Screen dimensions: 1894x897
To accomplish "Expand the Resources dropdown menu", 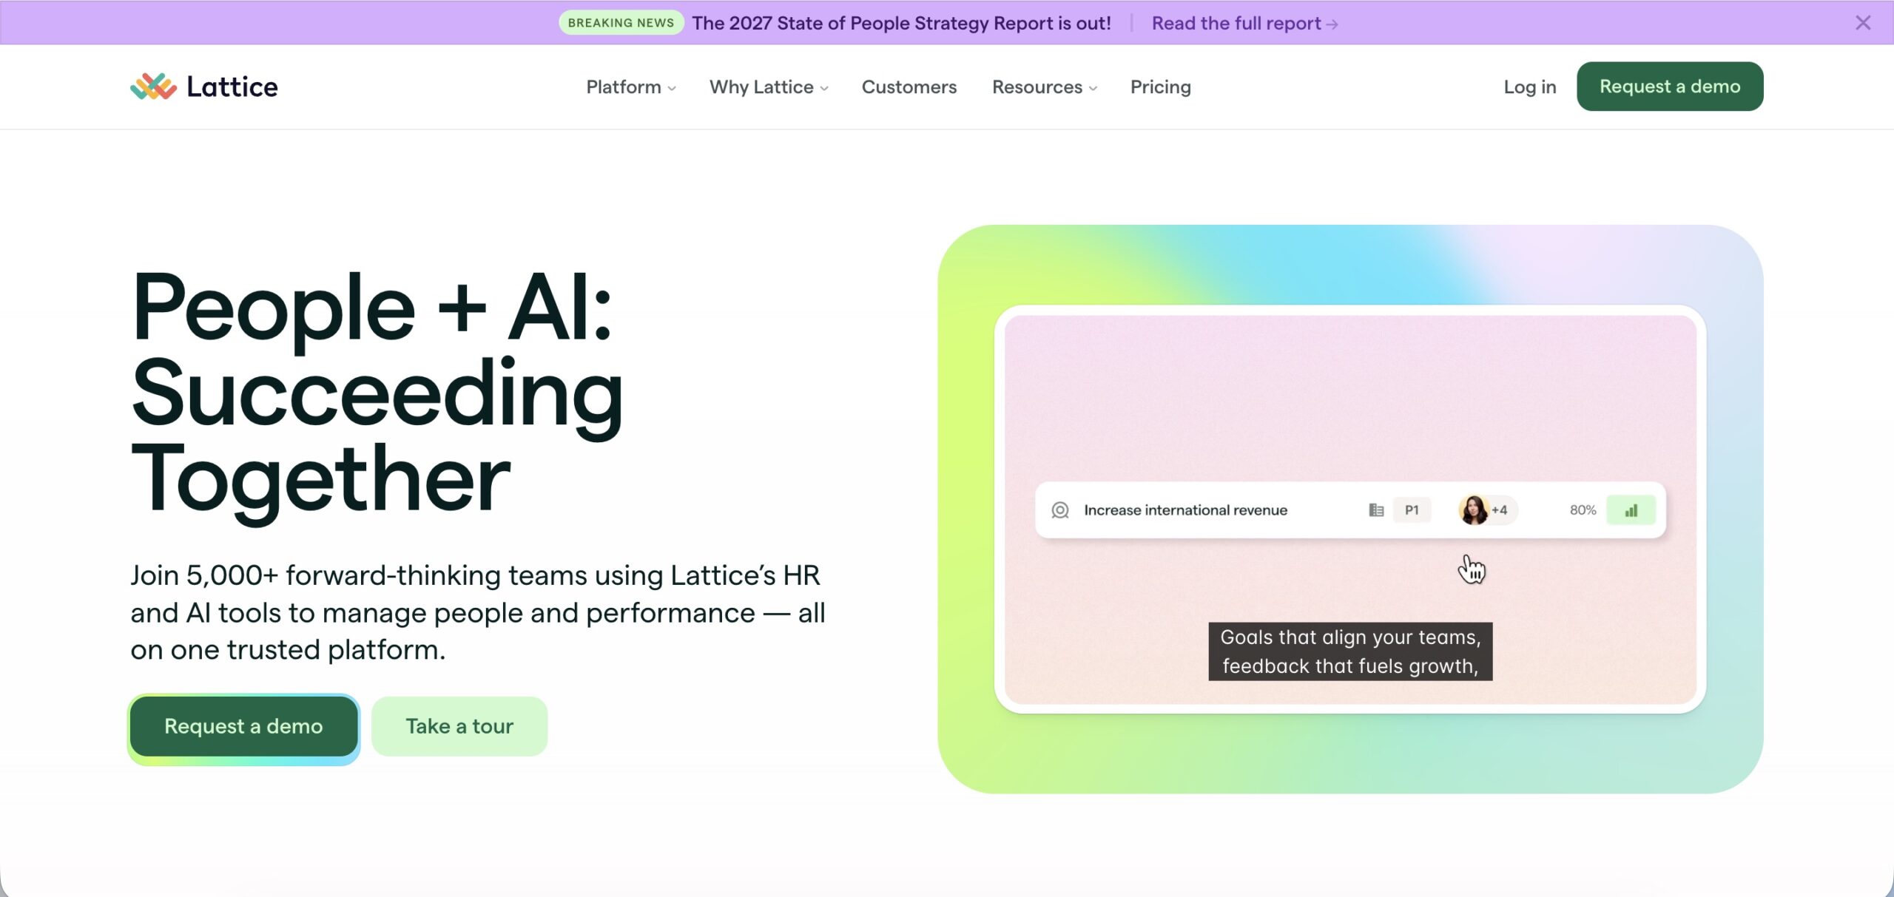I will tap(1044, 87).
